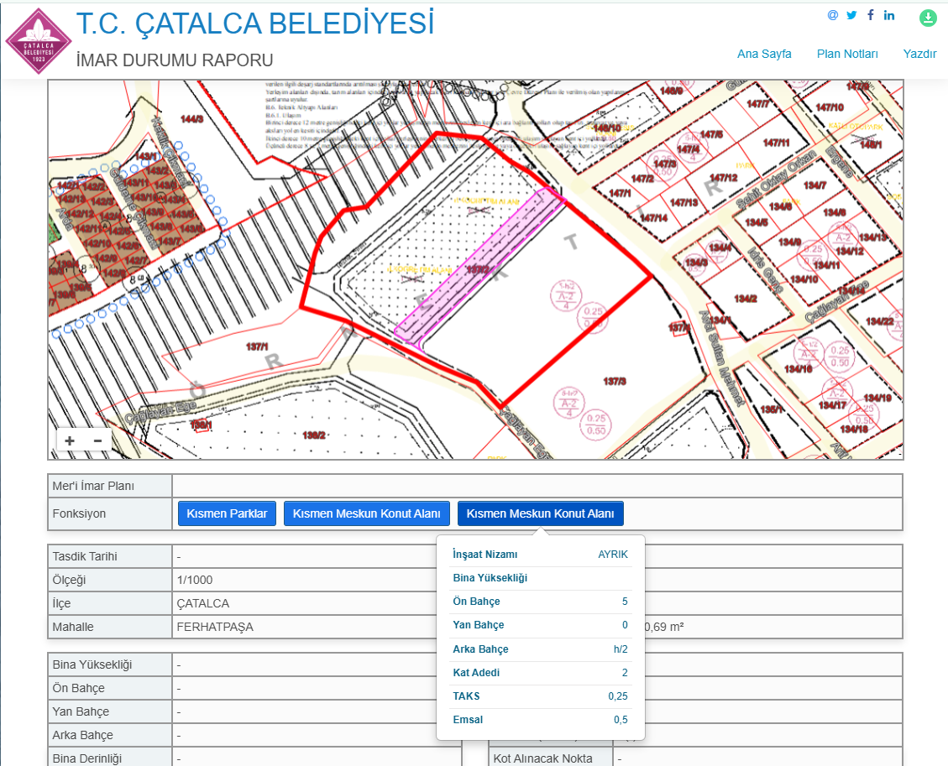Click the İlçe value ÇATALCA
Screen dimensions: 948x766
point(202,603)
